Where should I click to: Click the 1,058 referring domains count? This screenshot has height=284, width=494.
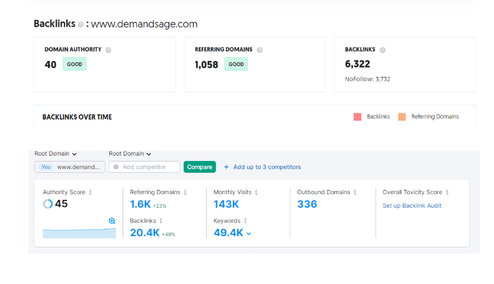(206, 64)
